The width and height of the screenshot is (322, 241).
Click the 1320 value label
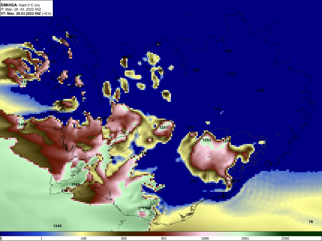[x=25, y=82]
